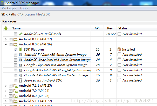The height and width of the screenshot is (106, 157).
Task: Check the Sources for Android SDK checkbox
Action: [x=16, y=80]
